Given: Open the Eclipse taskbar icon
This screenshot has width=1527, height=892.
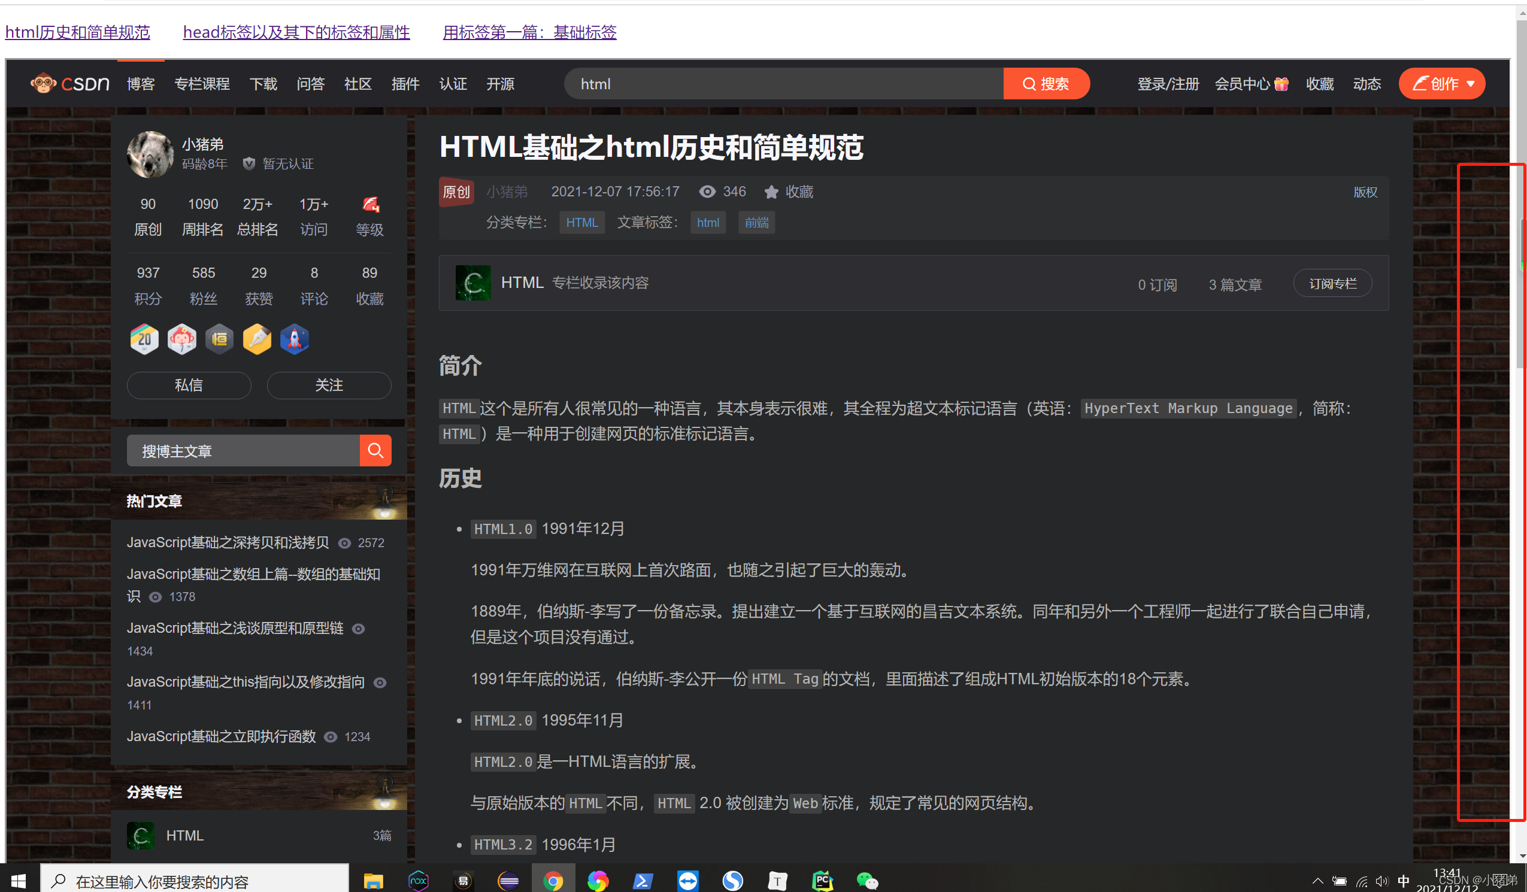Looking at the screenshot, I should (x=508, y=881).
